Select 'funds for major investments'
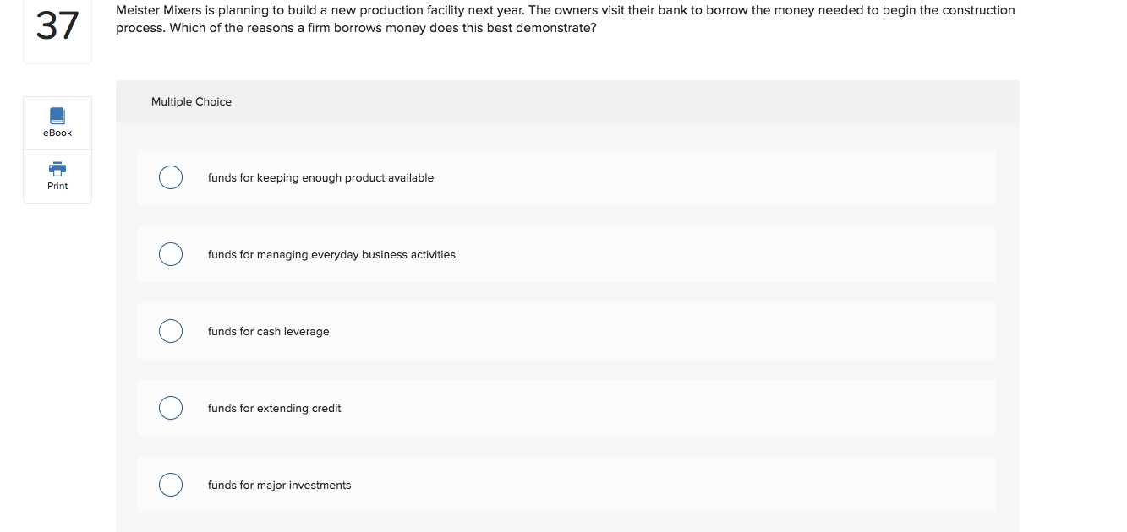Image resolution: width=1127 pixels, height=532 pixels. point(171,485)
